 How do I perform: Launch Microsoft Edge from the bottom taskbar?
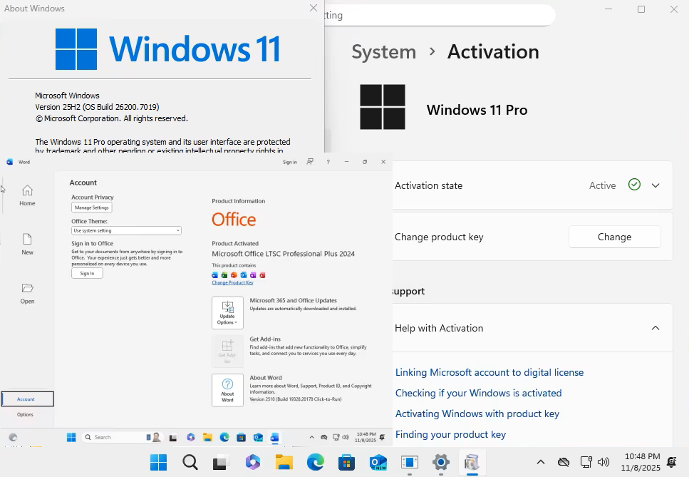(316, 463)
